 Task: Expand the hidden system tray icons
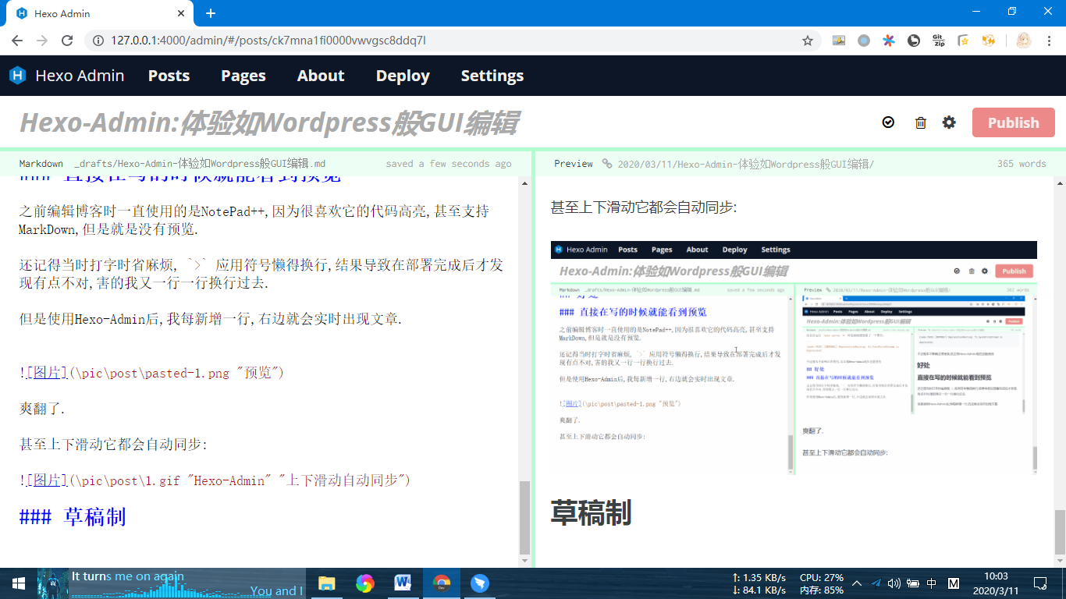857,583
